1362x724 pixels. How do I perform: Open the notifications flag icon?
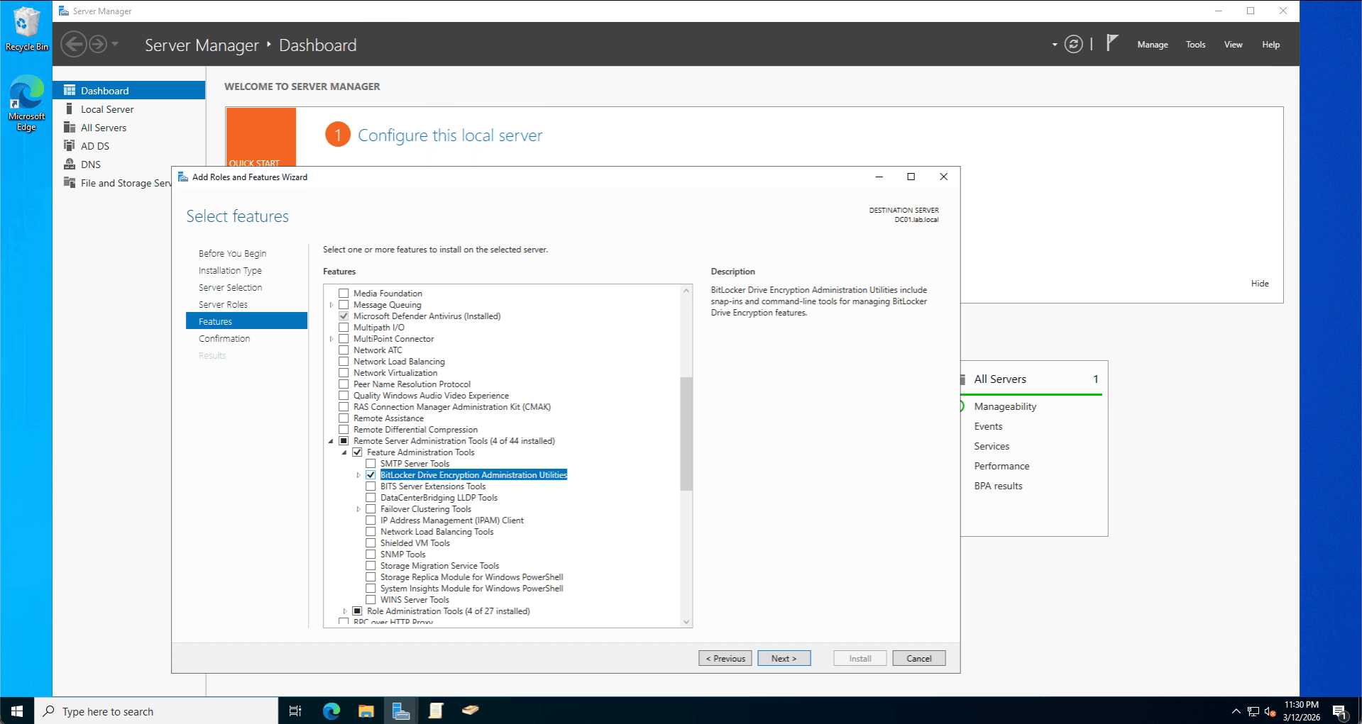pyautogui.click(x=1112, y=43)
